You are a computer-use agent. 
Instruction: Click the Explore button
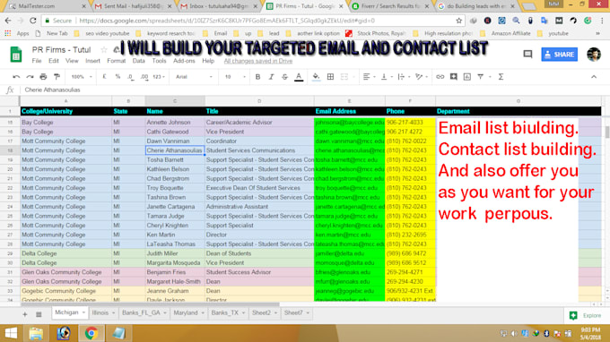(586, 316)
